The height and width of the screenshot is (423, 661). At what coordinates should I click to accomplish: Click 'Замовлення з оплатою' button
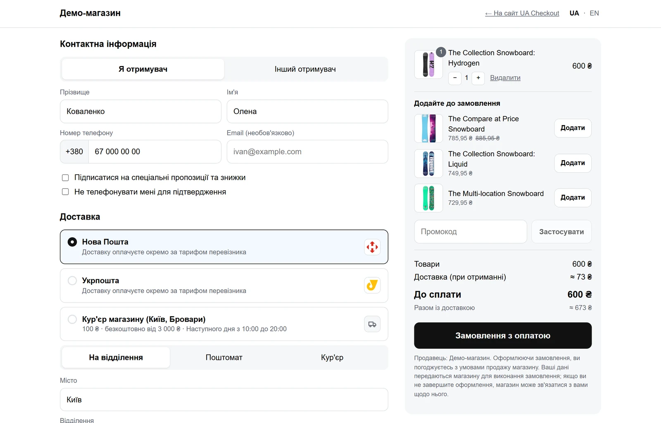tap(503, 336)
